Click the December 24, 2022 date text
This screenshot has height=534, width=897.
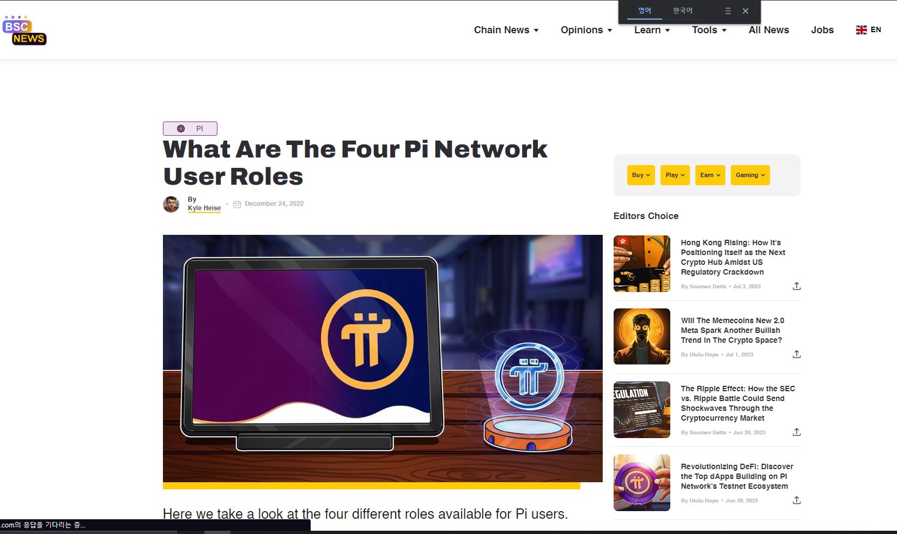(x=274, y=204)
